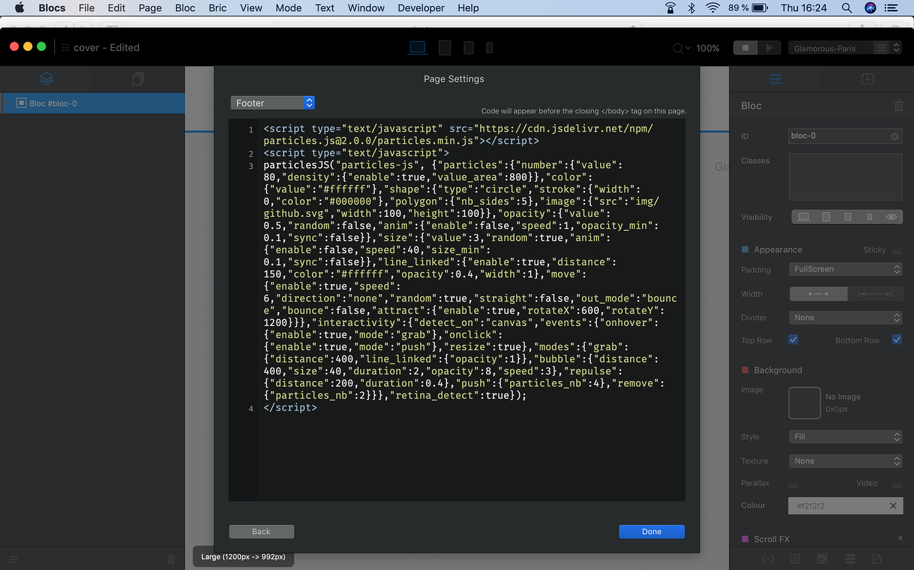Select the mobile viewport icon in the toolbar
This screenshot has height=570, width=914.
tap(488, 47)
